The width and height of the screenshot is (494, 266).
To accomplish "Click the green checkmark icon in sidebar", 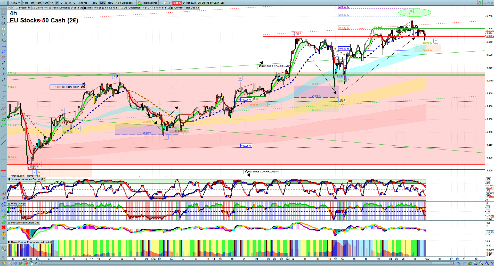I will point(4,216).
